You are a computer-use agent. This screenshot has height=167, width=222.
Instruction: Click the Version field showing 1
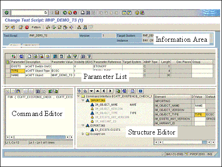tap(108, 36)
